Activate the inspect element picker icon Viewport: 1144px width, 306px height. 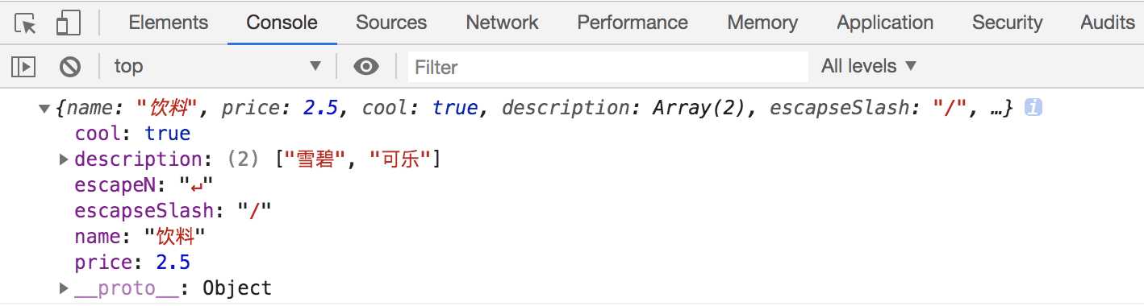25,23
